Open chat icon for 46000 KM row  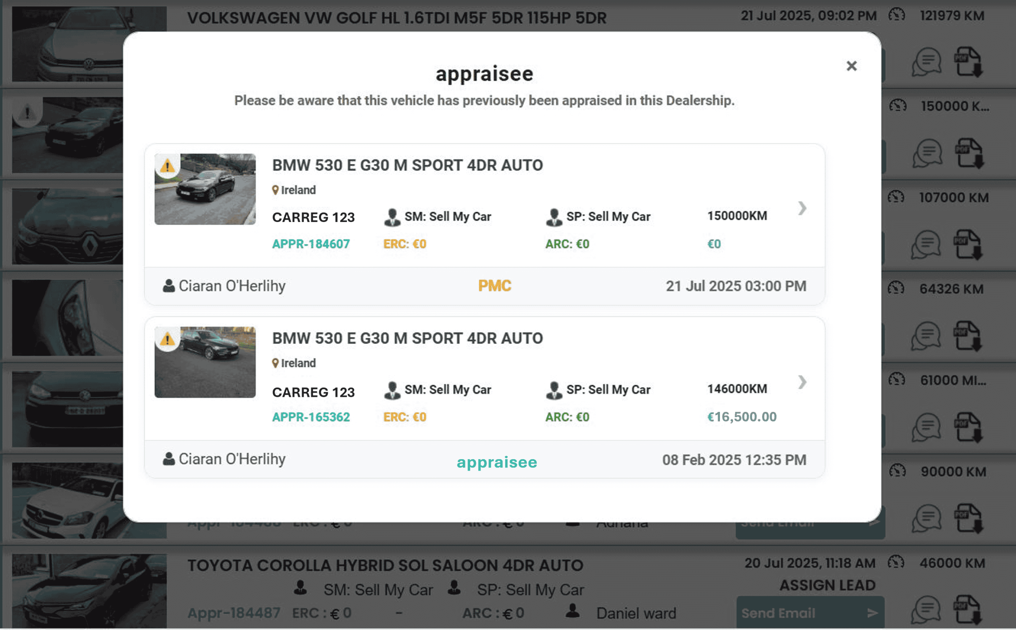click(927, 611)
